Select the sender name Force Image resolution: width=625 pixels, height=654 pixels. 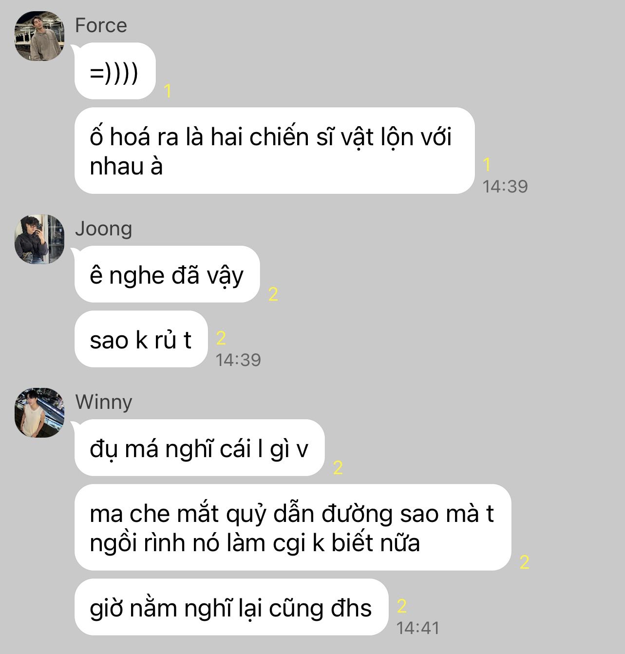coord(101,25)
